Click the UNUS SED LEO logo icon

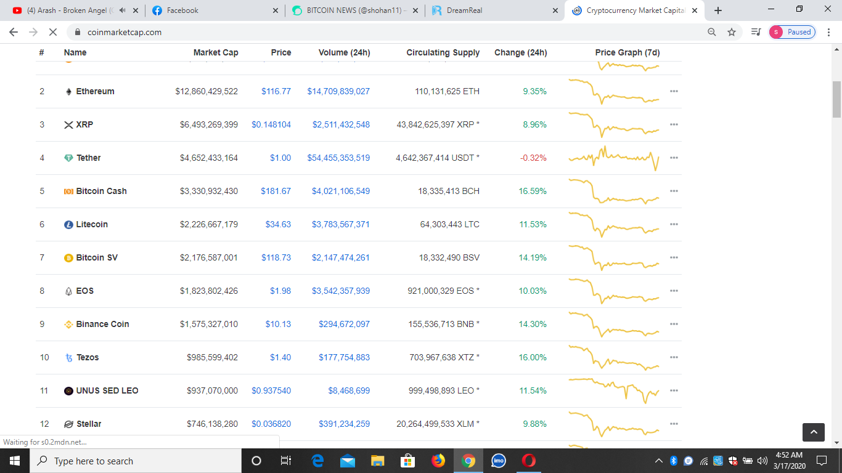(x=68, y=390)
